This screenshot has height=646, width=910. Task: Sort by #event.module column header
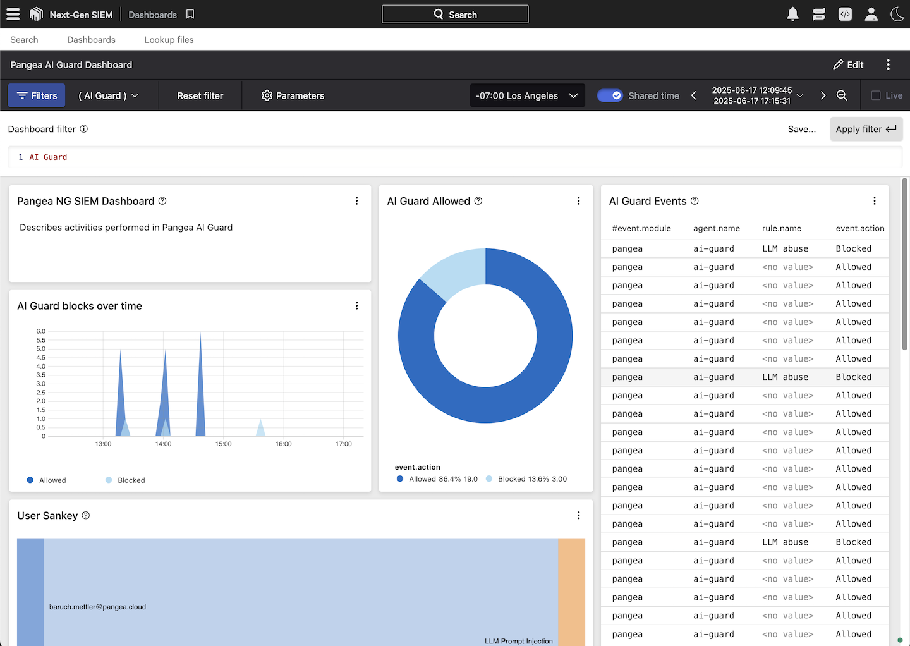click(x=641, y=228)
